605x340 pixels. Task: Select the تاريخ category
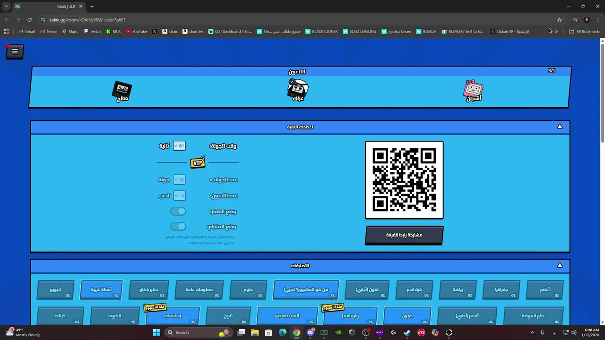[228, 316]
